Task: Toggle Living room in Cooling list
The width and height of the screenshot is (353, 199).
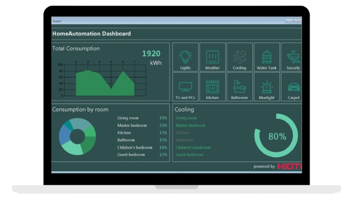Action: click(186, 118)
